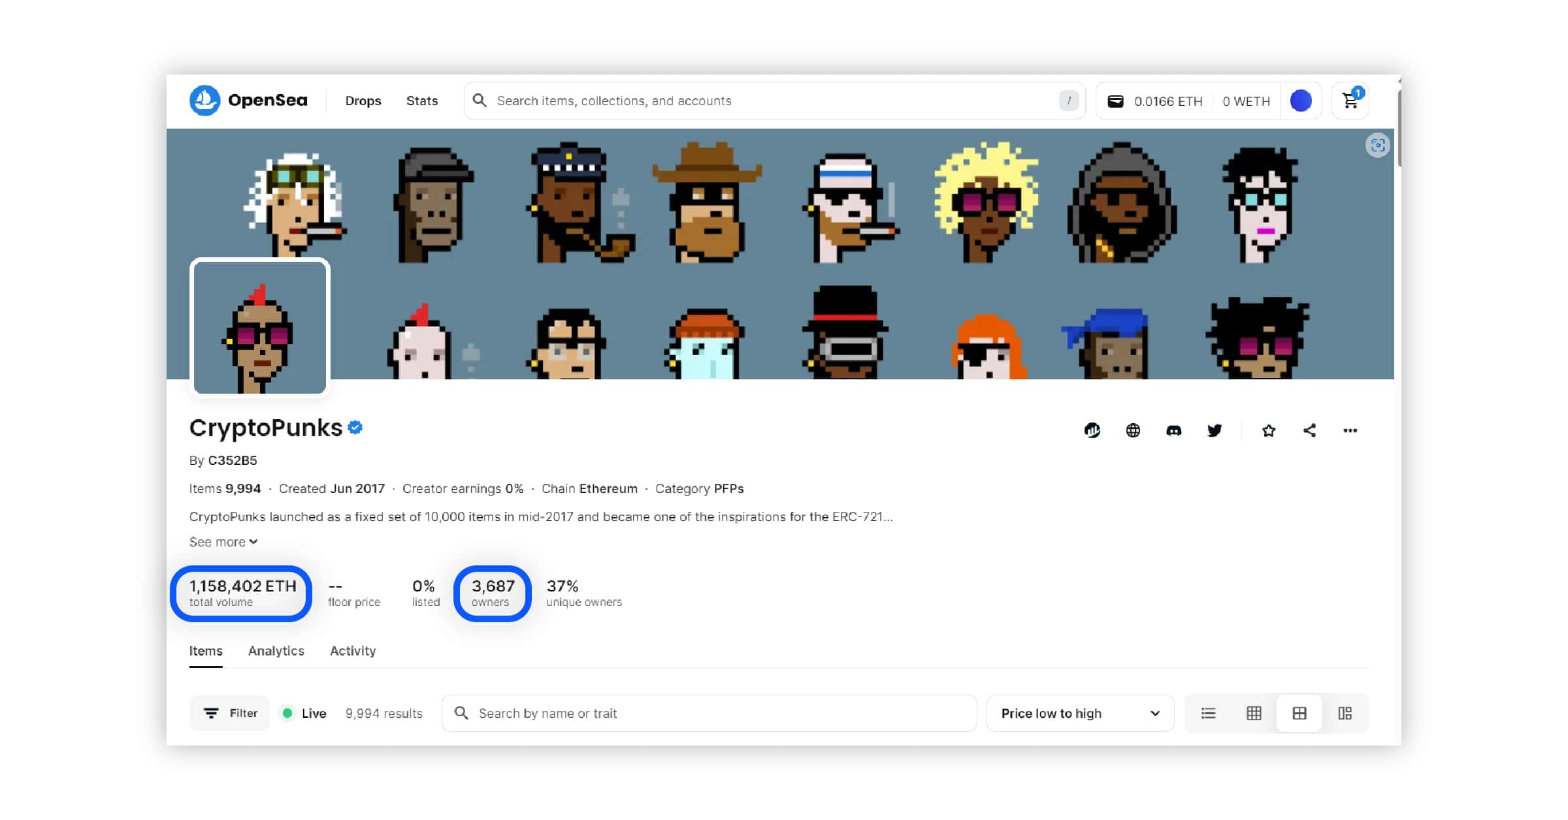Click the 37% unique owners stat
Viewport: 1568px width, 820px height.
[583, 593]
